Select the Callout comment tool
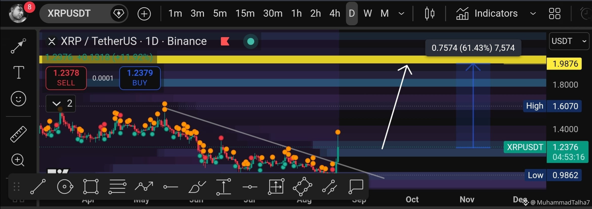Viewport: 592px width, 209px height. pos(356,187)
